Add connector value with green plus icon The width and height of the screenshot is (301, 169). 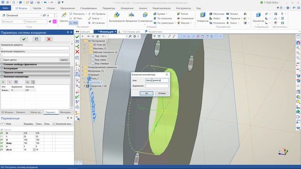point(3,82)
